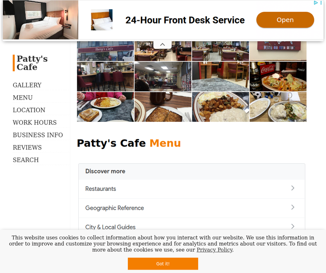The width and height of the screenshot is (326, 273).
Task: Collapse the ad with the up chevron
Action: 163,44
